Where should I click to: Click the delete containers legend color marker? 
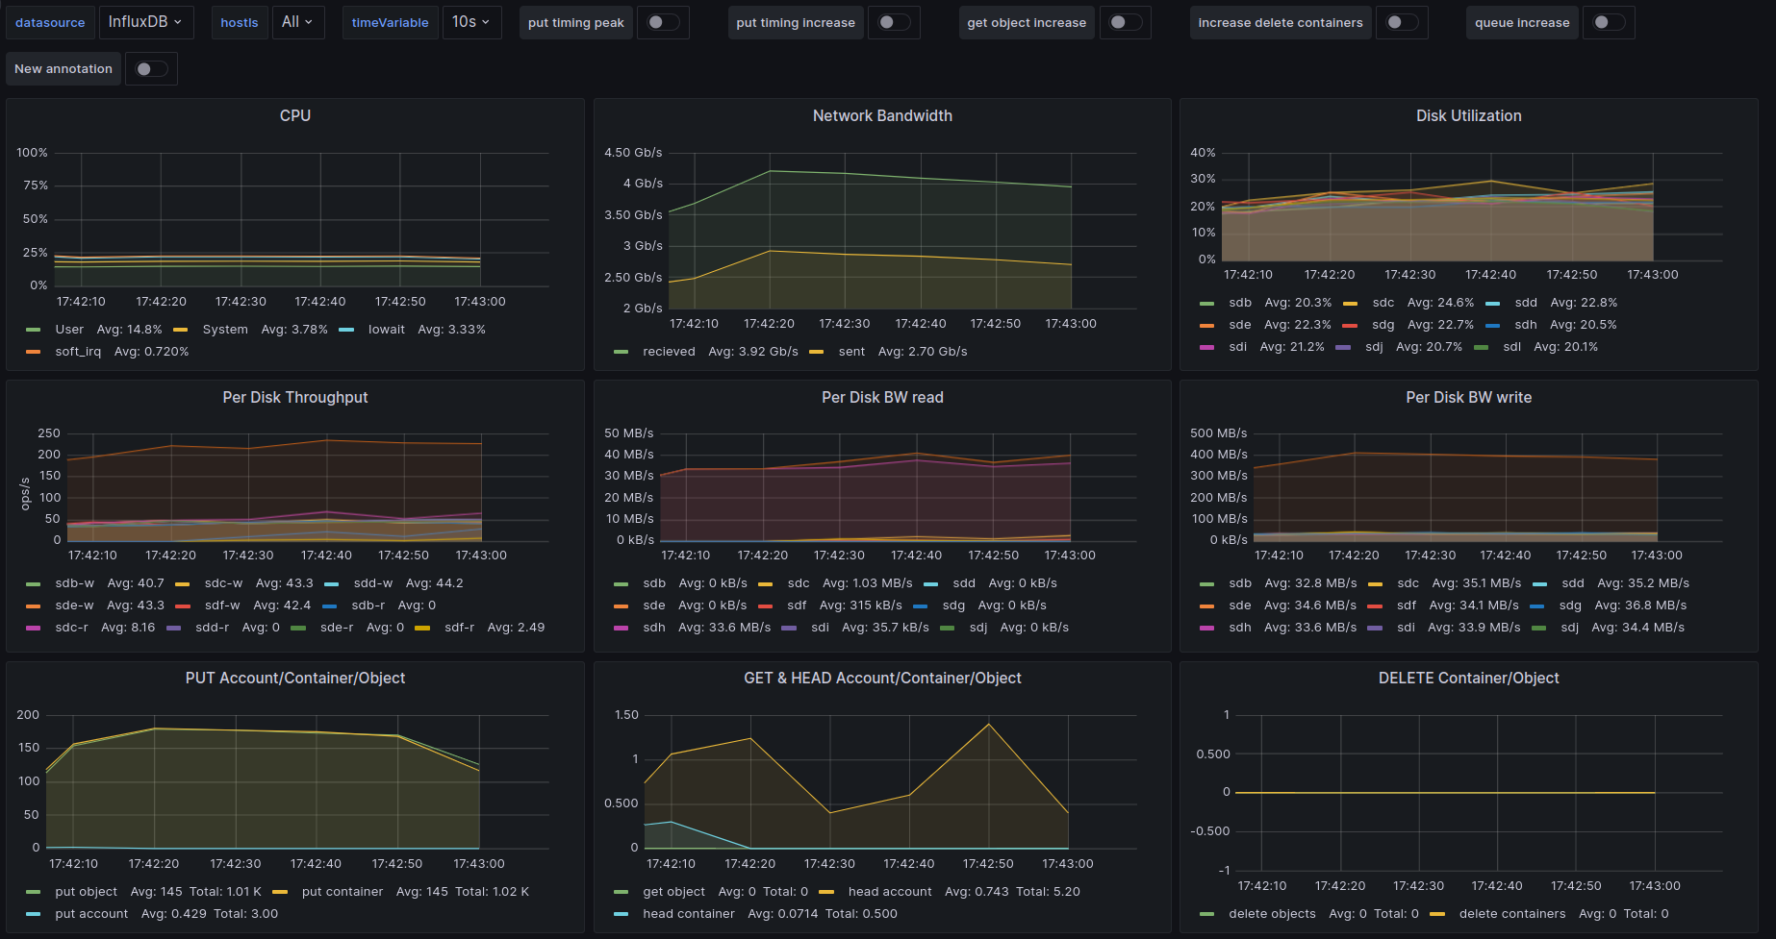click(1437, 914)
